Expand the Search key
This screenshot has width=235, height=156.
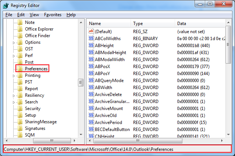14,102
